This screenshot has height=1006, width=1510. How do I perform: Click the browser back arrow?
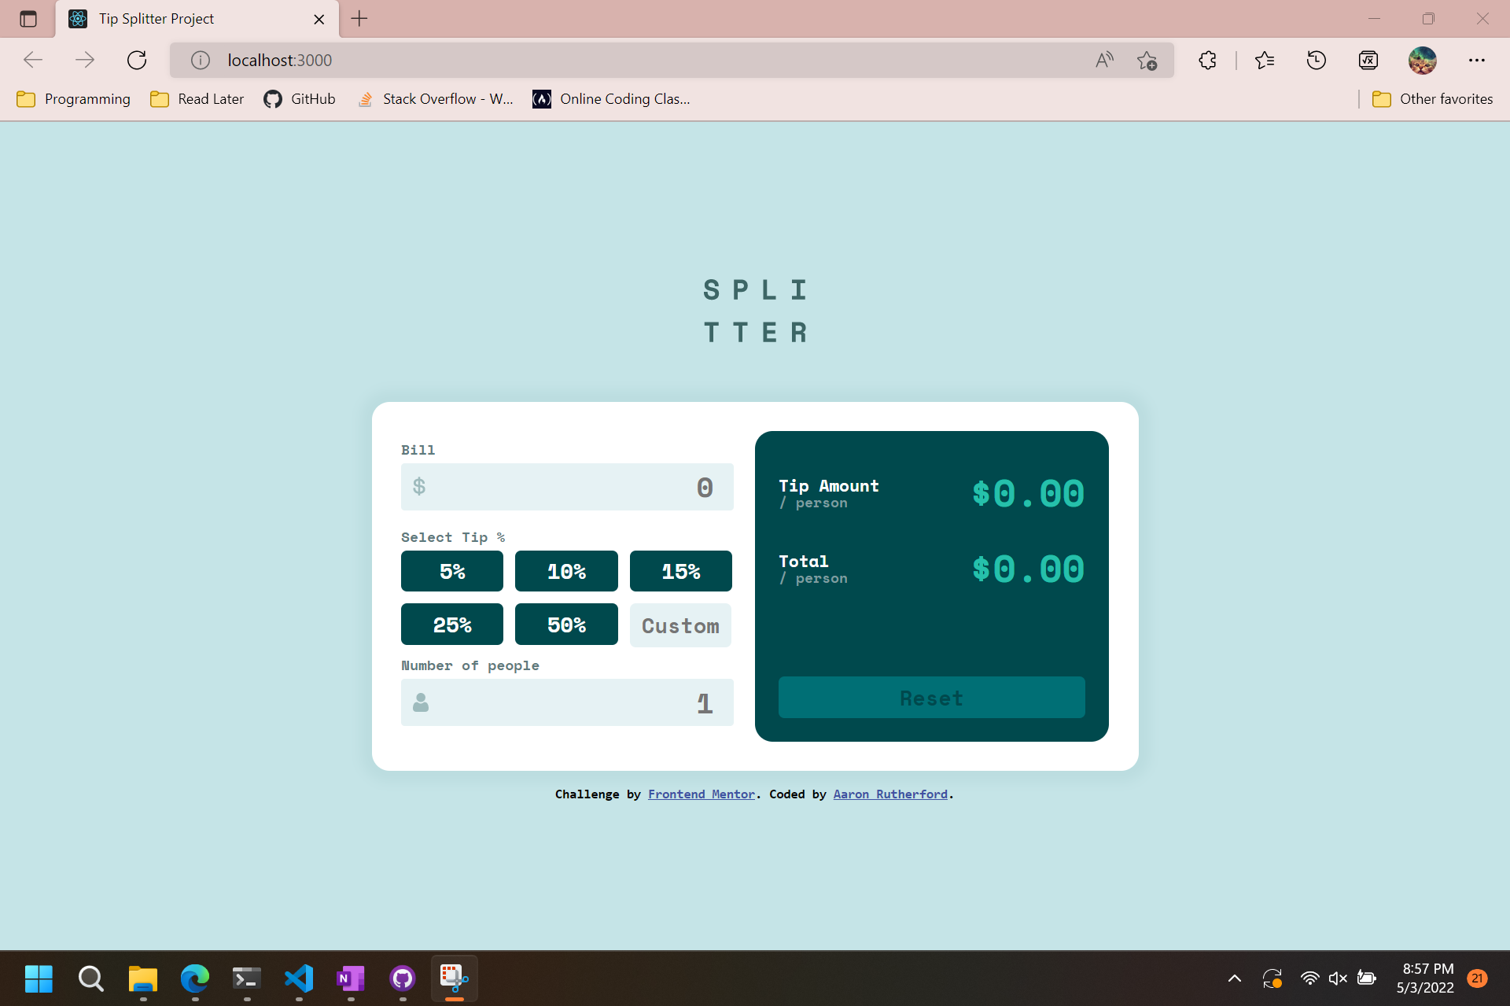[32, 60]
